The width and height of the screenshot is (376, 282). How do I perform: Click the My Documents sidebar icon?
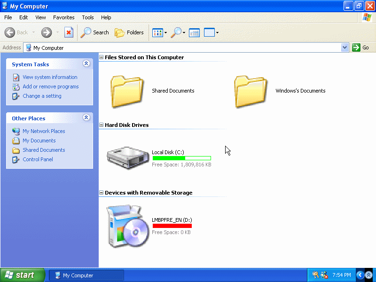coord(16,141)
